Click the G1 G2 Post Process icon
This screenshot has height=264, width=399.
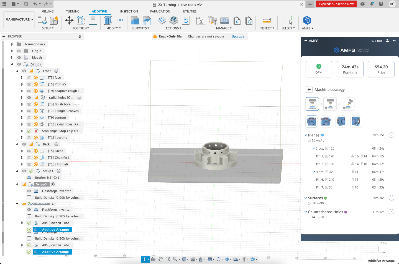(x=186, y=20)
